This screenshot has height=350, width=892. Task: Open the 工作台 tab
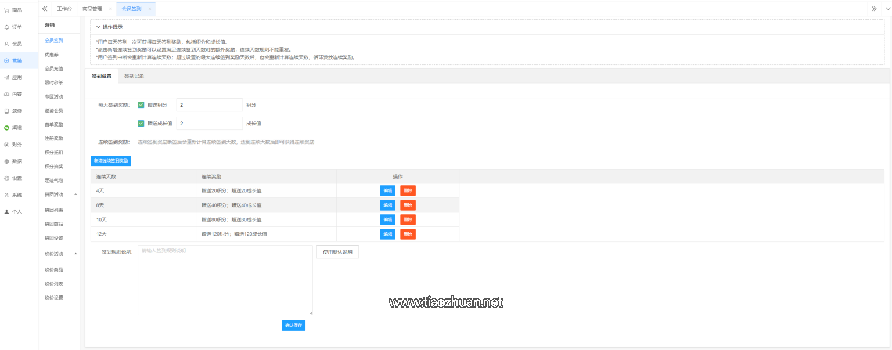pos(65,9)
